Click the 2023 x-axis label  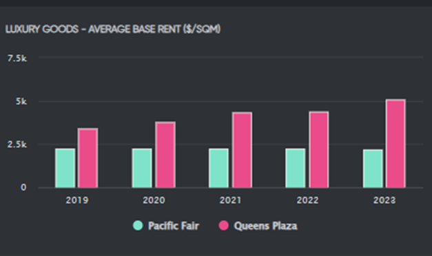pos(384,200)
